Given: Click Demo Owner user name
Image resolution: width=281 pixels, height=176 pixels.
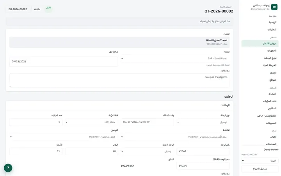Looking at the screenshot, I should pyautogui.click(x=271, y=149).
